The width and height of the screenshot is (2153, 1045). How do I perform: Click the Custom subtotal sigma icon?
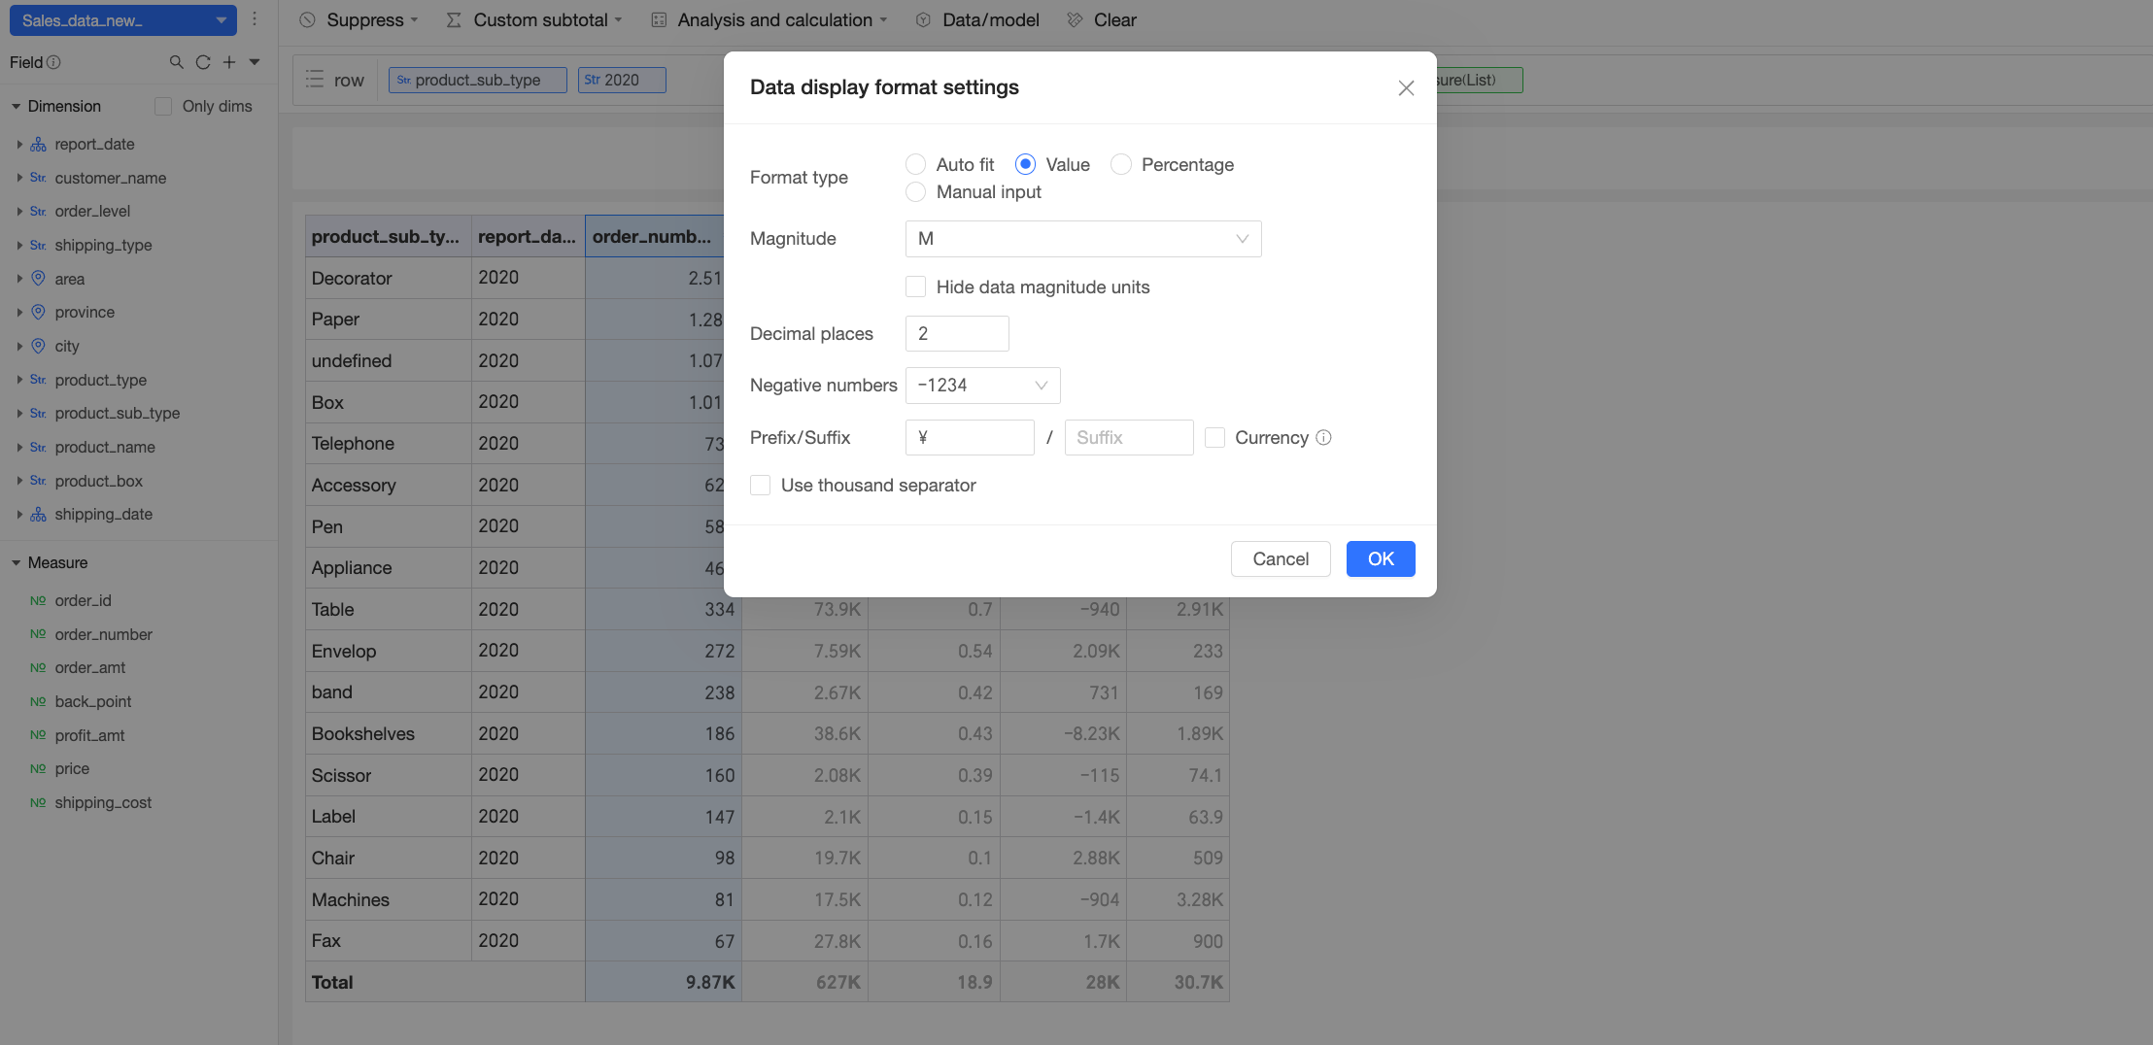pos(454,19)
